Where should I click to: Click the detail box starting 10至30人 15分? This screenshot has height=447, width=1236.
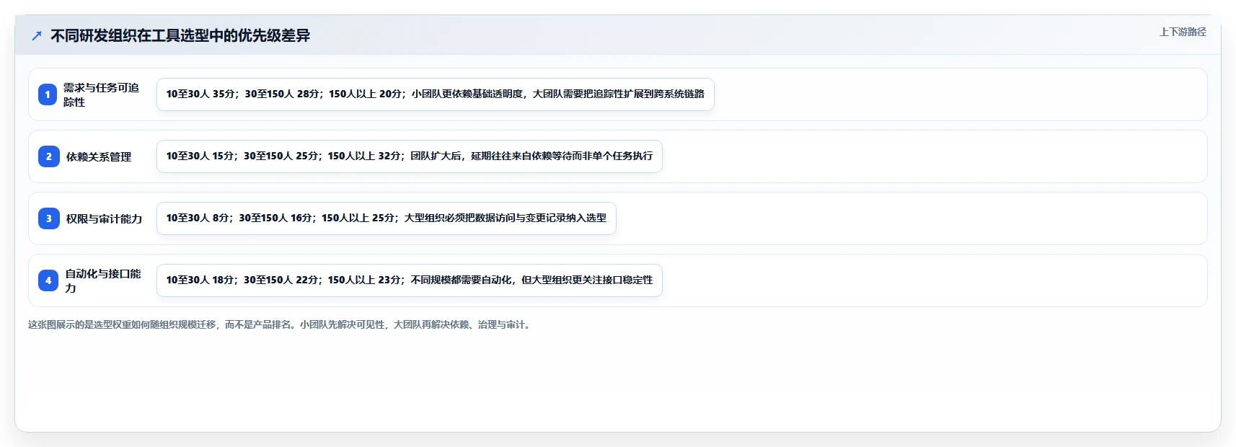[x=410, y=156]
